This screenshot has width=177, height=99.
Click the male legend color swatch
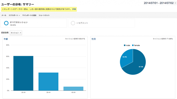click(x=125, y=45)
